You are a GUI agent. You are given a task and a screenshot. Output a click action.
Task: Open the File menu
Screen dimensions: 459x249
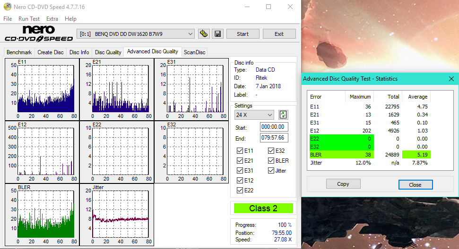(x=8, y=19)
